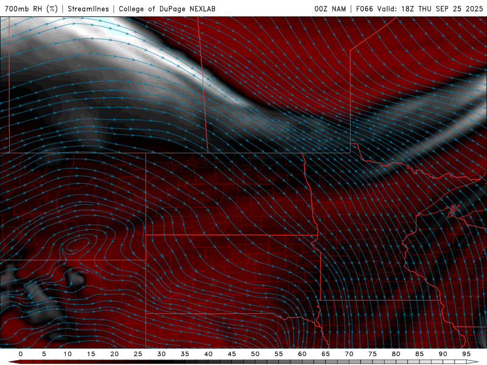This screenshot has width=487, height=365.
Task: Click the "18Z THU SEP 25 2025" valid time
Action: pyautogui.click(x=442, y=9)
